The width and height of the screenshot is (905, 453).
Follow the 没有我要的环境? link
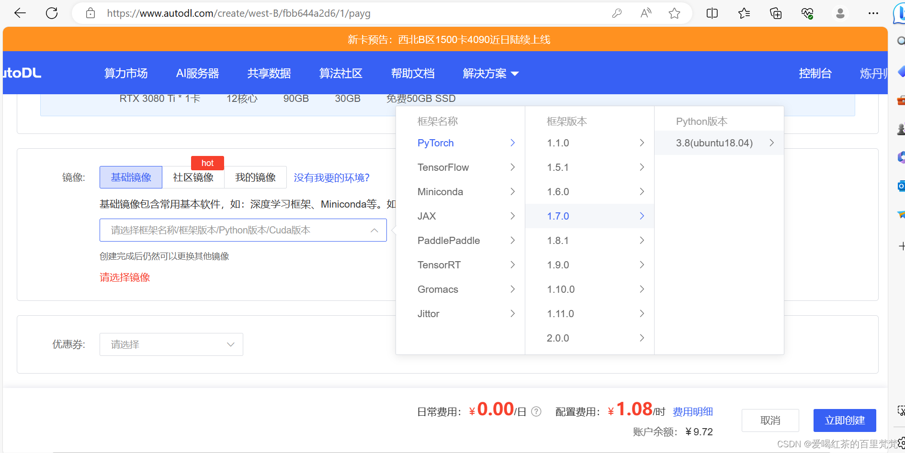[332, 178]
